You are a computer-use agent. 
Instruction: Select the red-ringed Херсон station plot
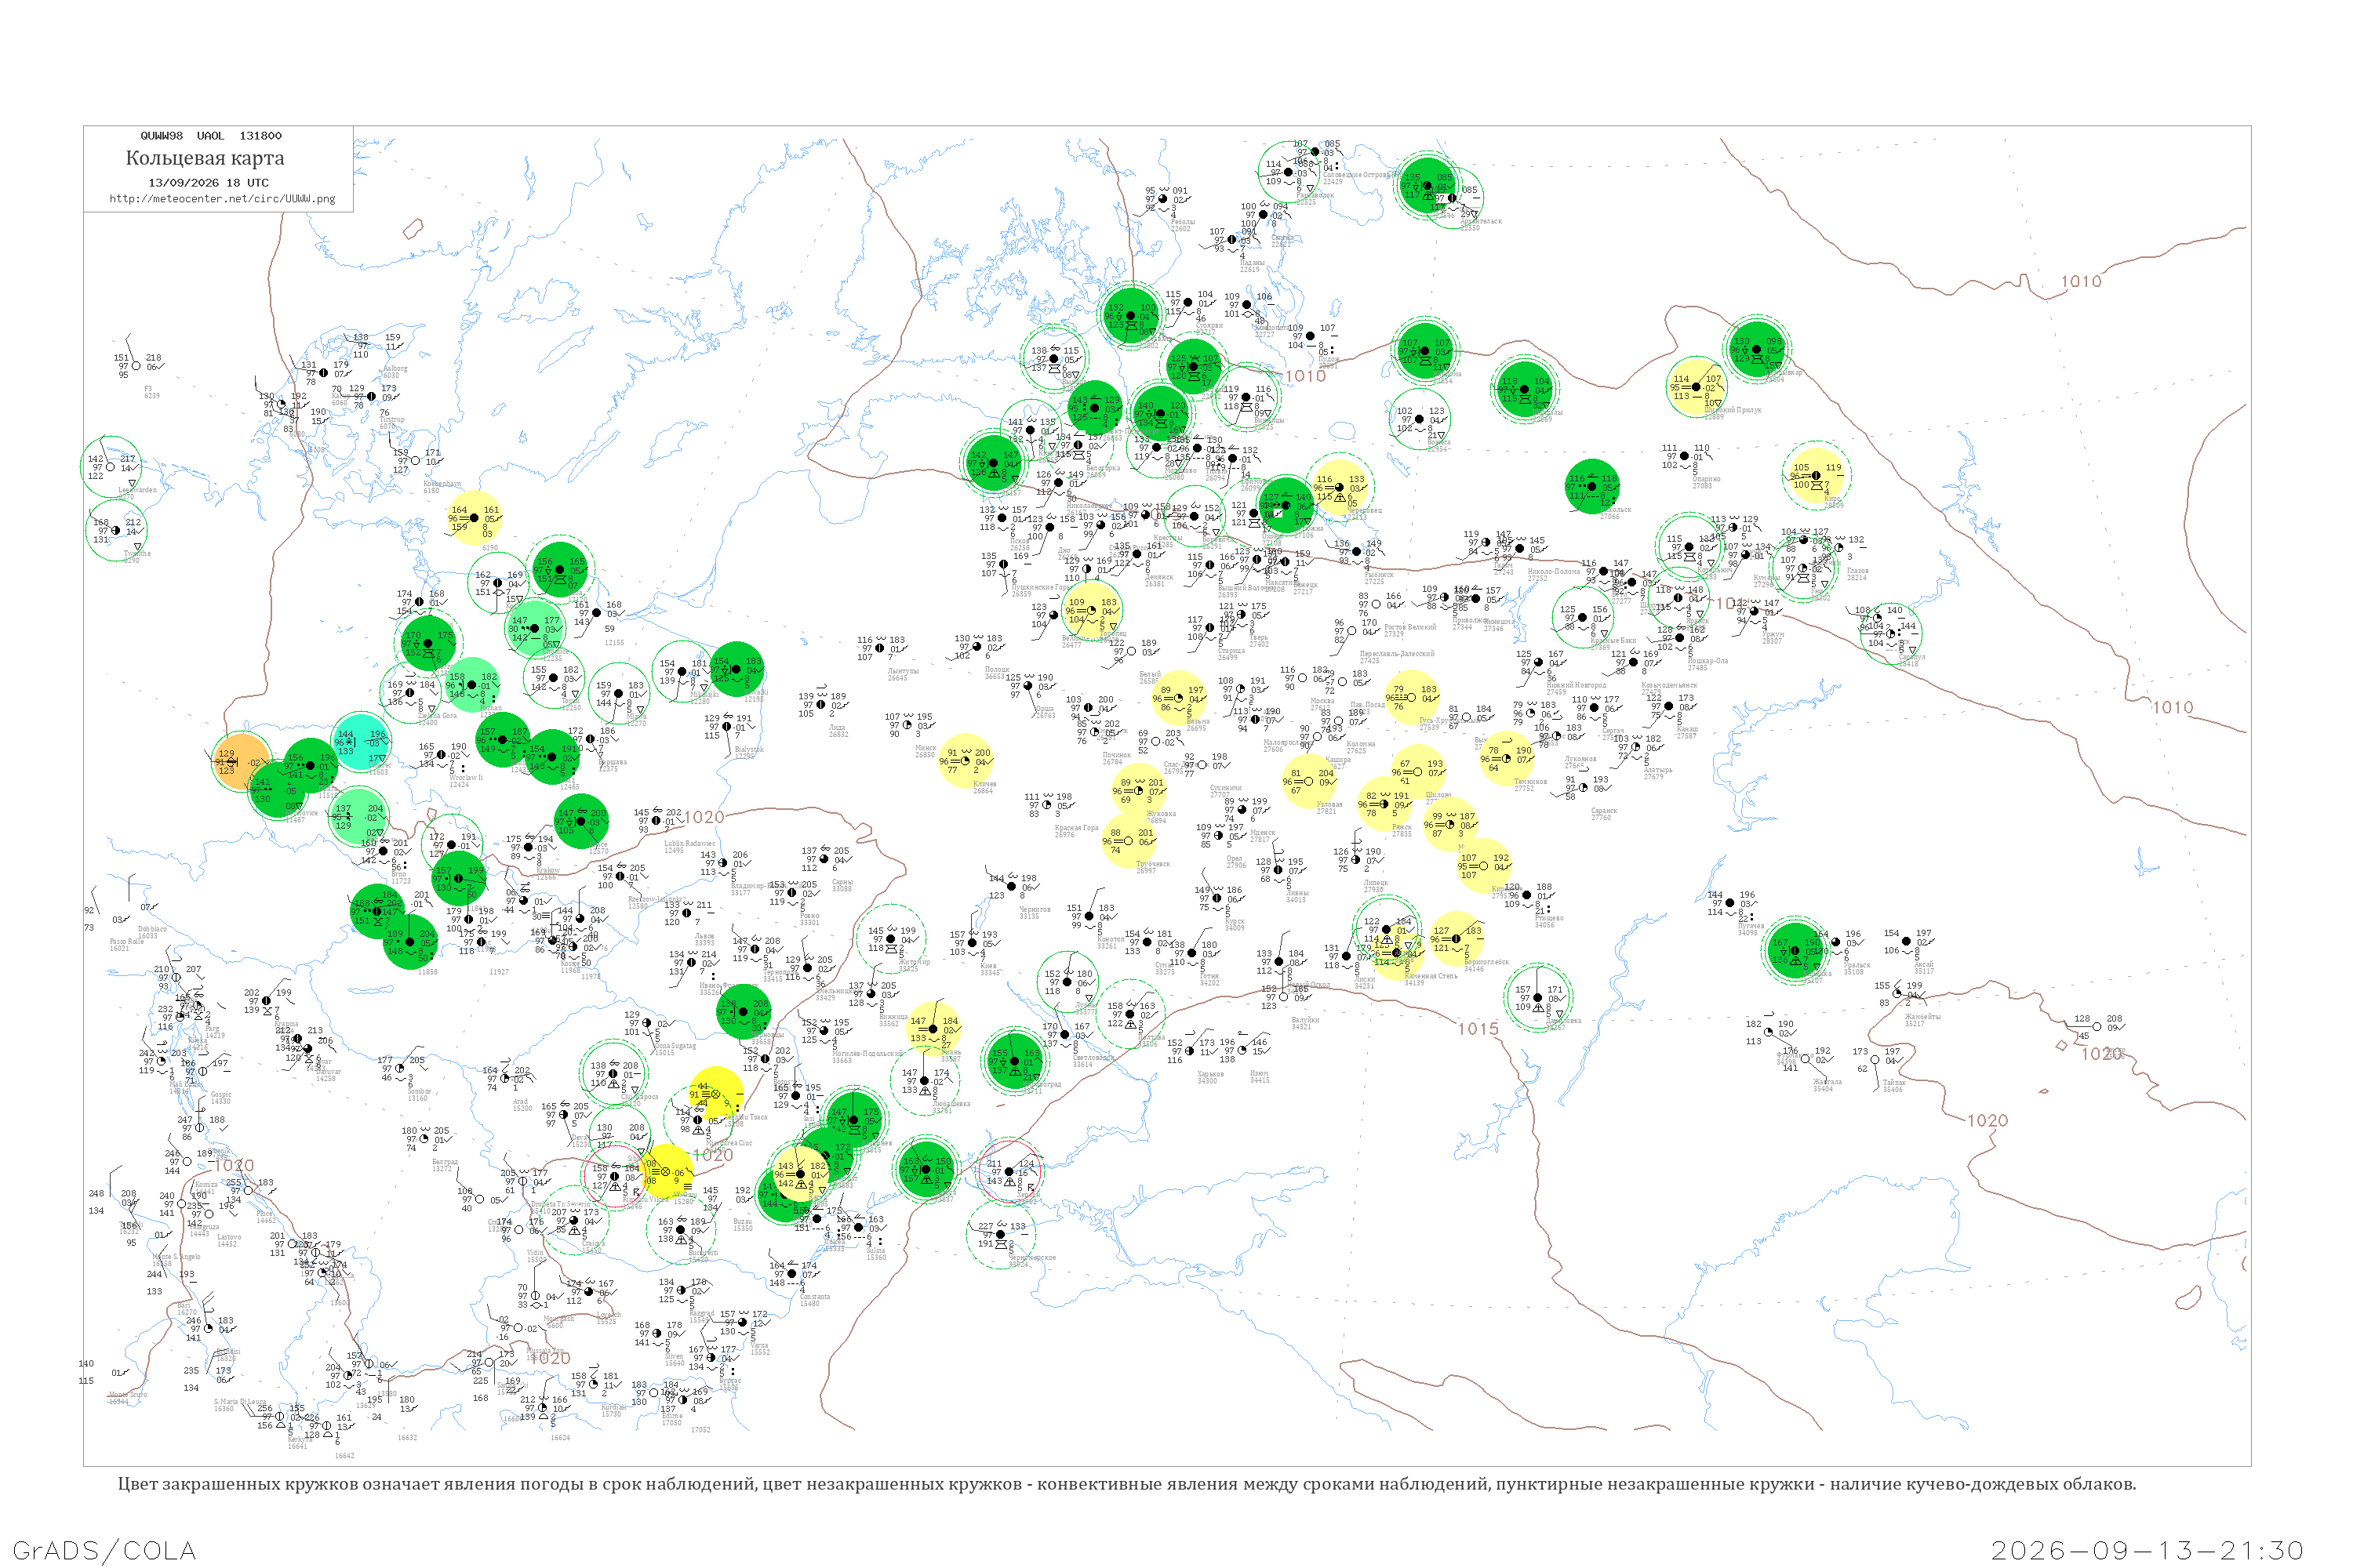click(1009, 1172)
